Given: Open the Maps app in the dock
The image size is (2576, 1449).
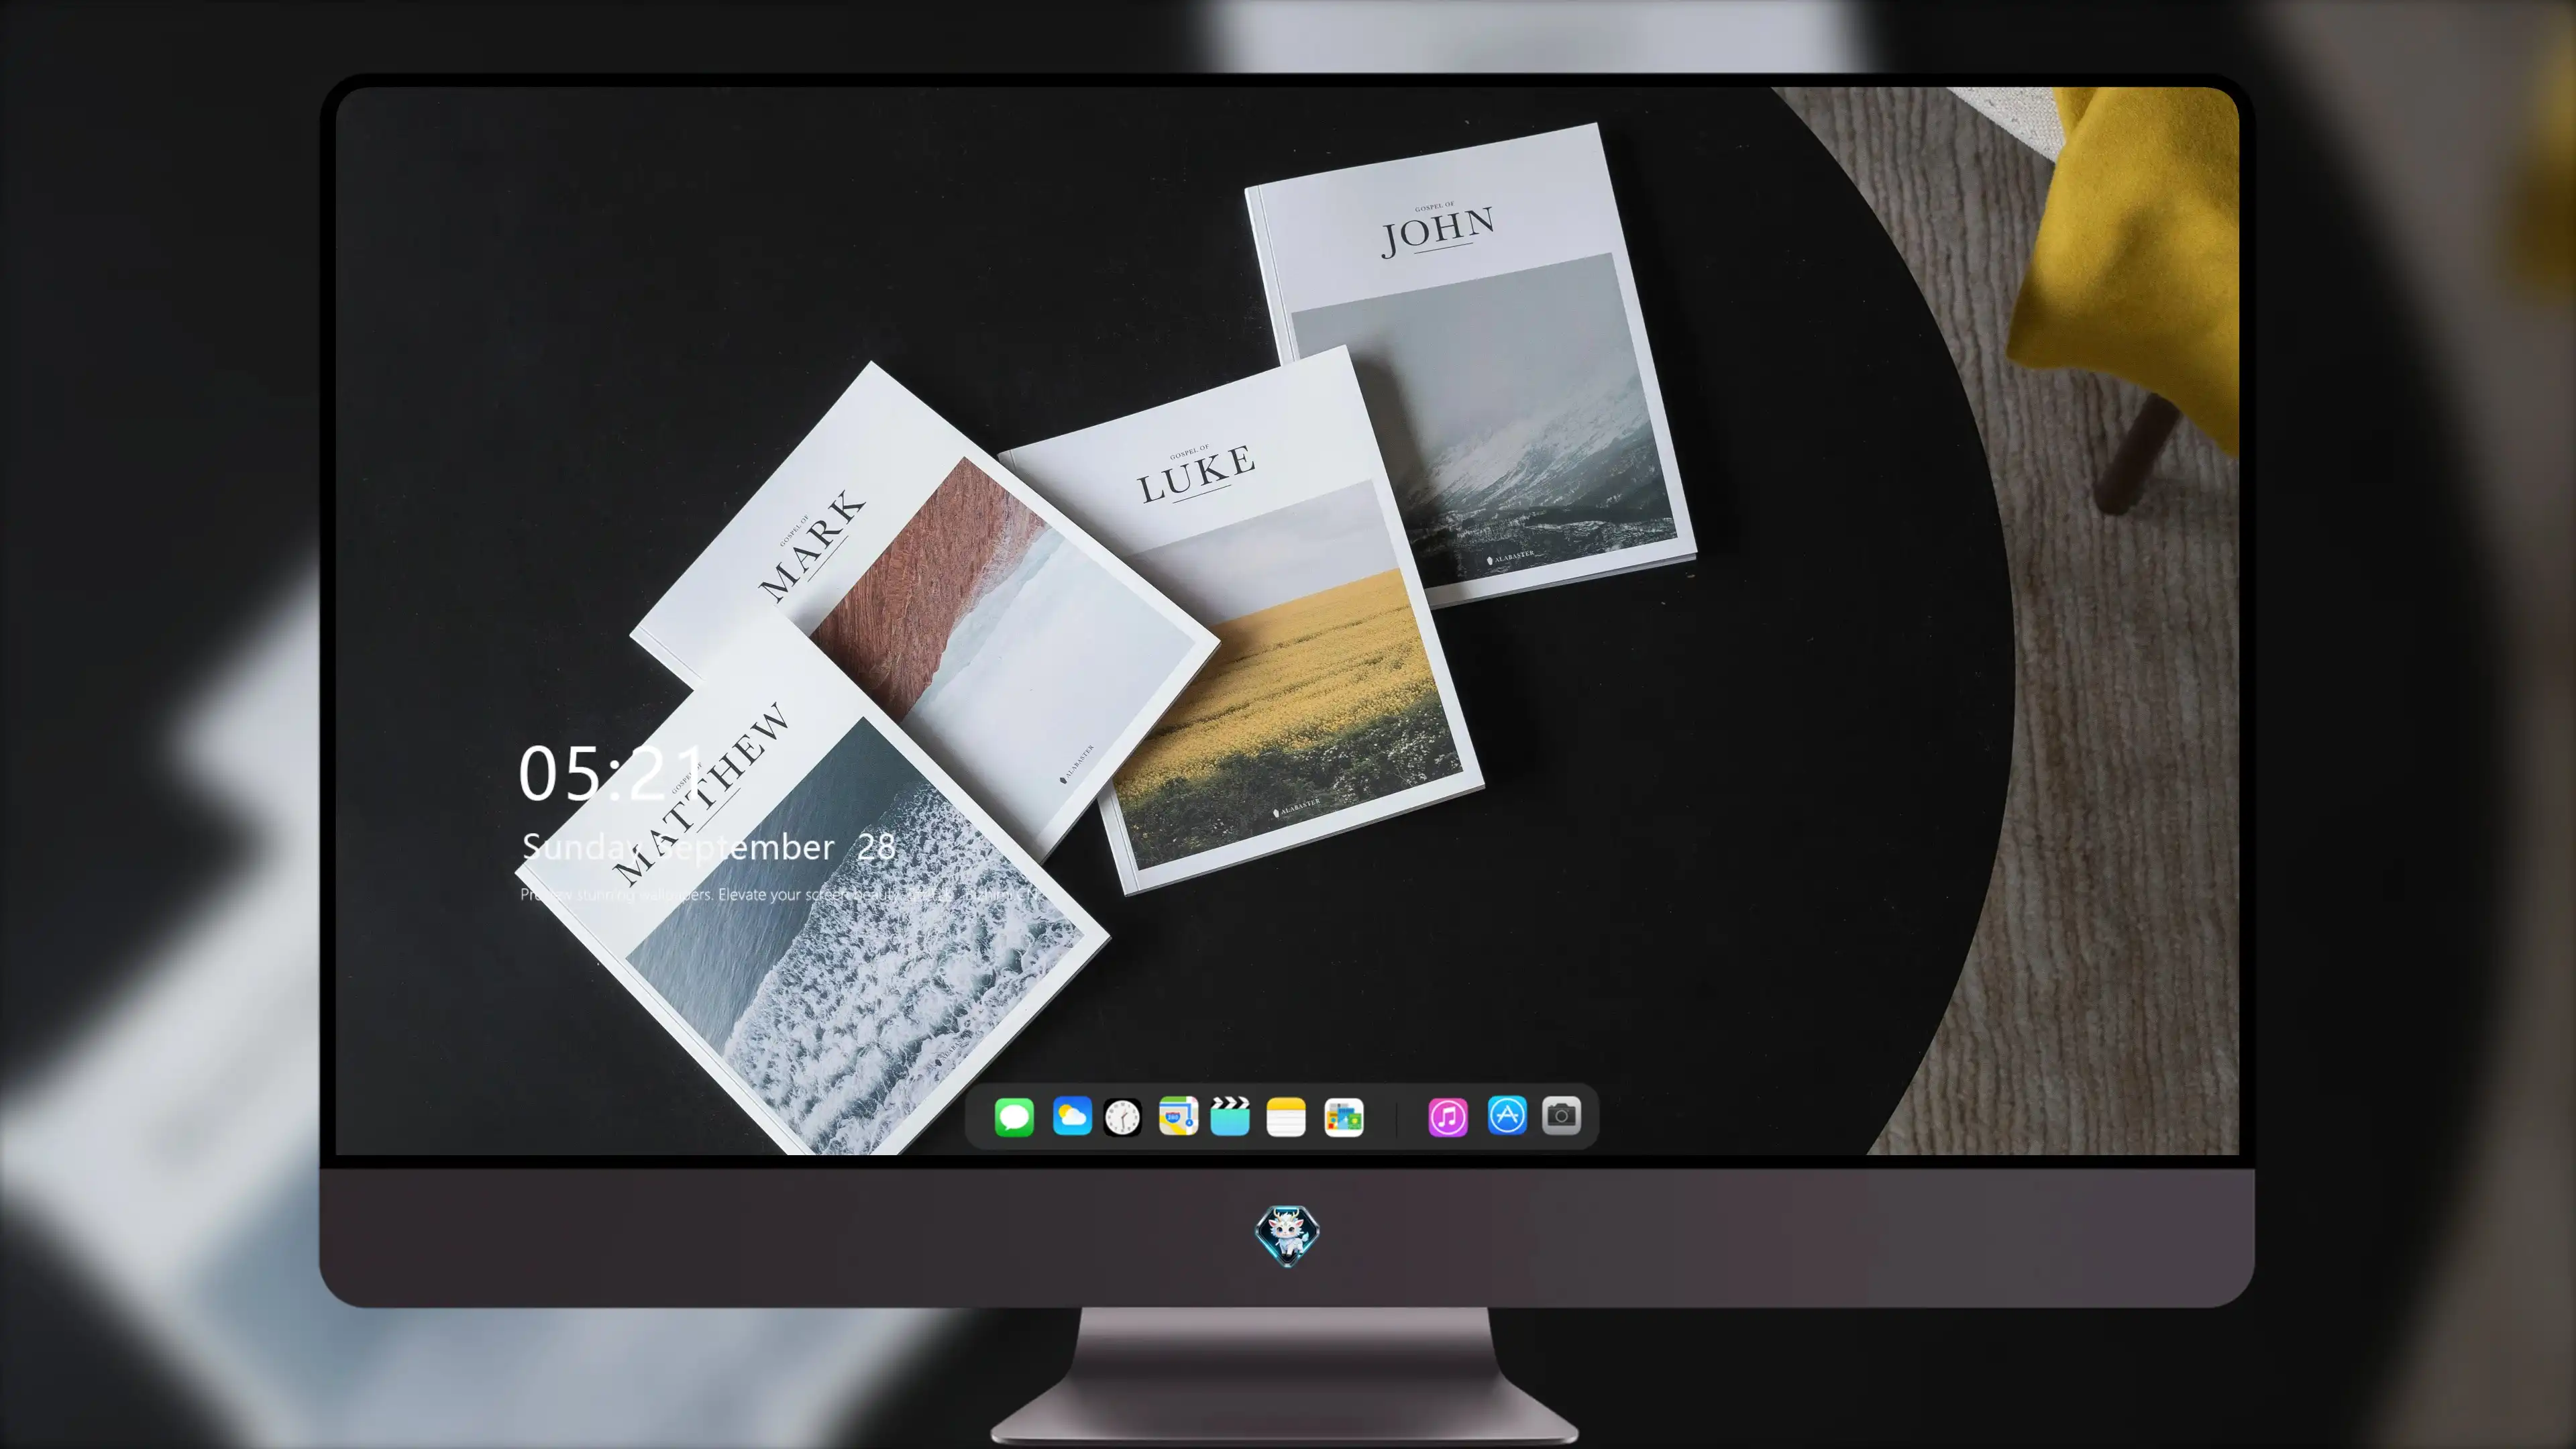Looking at the screenshot, I should (x=1178, y=1116).
